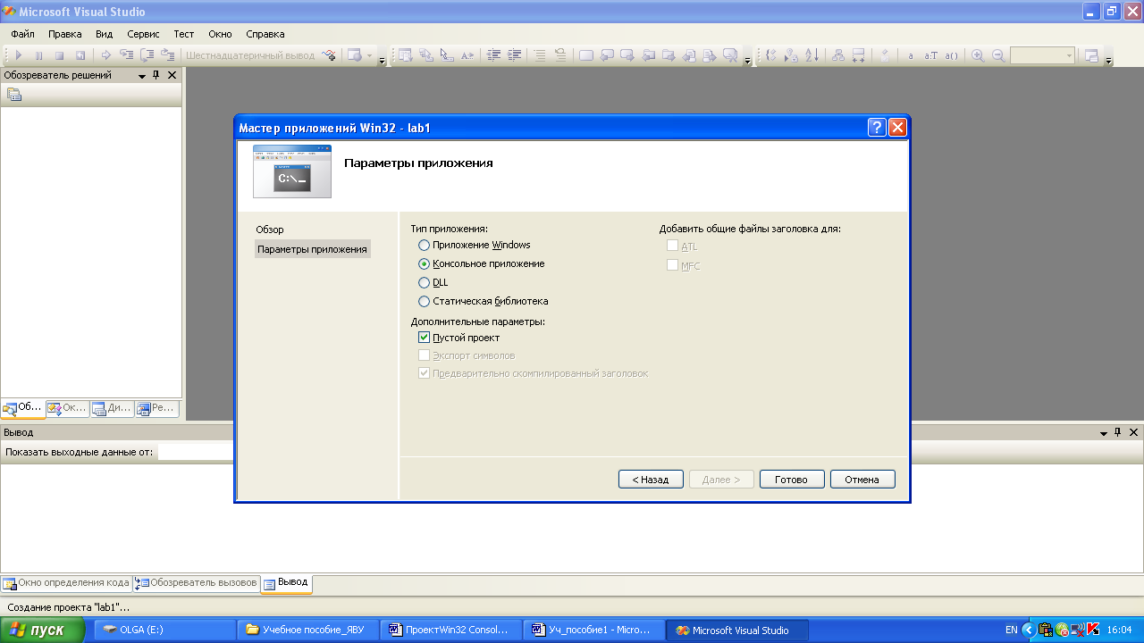Click the Далее > button
The image size is (1144, 643).
point(721,480)
